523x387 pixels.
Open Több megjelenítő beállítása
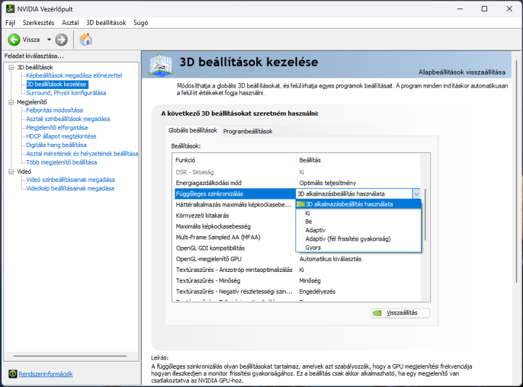click(61, 162)
